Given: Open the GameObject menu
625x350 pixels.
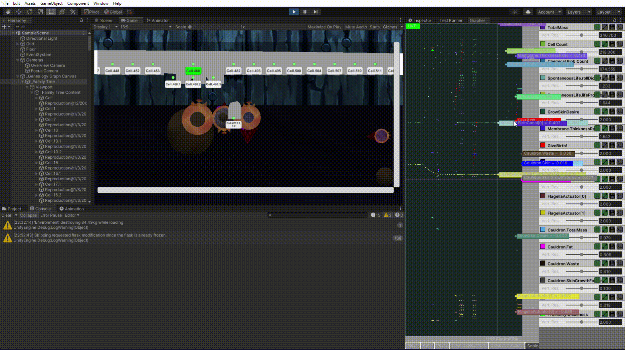Looking at the screenshot, I should [51, 3].
